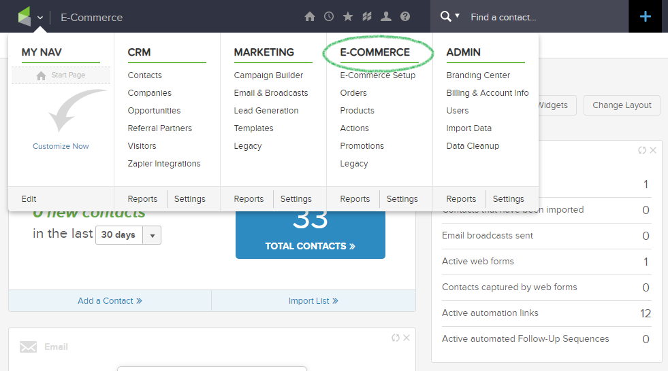Collapse the main navigation chevron
Screen dimensions: 668x371
40,18
